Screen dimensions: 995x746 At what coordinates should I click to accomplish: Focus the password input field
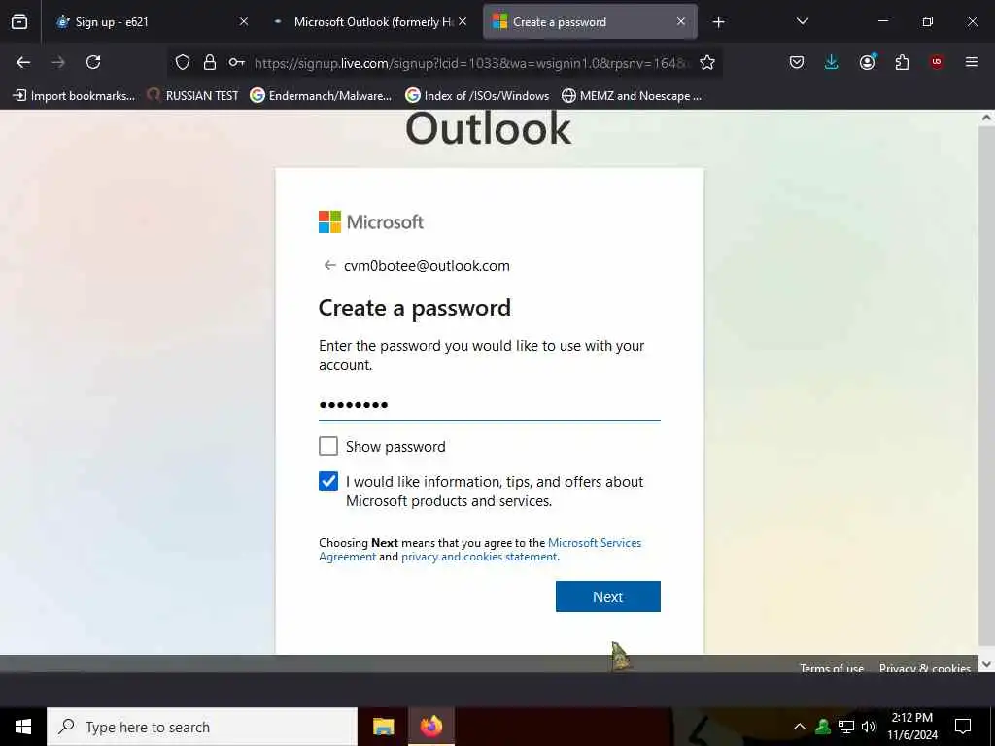[x=490, y=404]
